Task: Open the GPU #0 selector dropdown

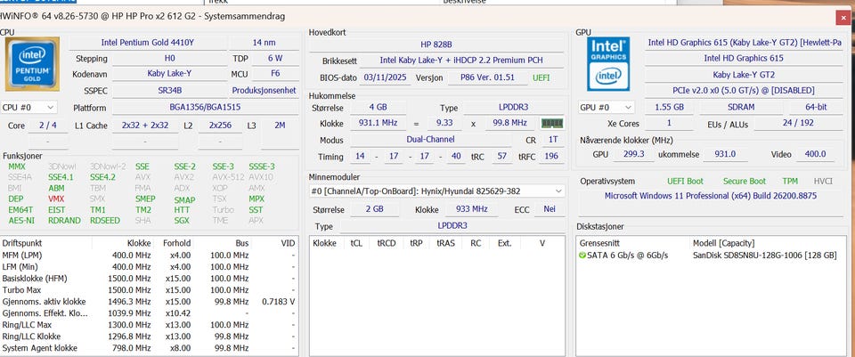Action: [607, 108]
